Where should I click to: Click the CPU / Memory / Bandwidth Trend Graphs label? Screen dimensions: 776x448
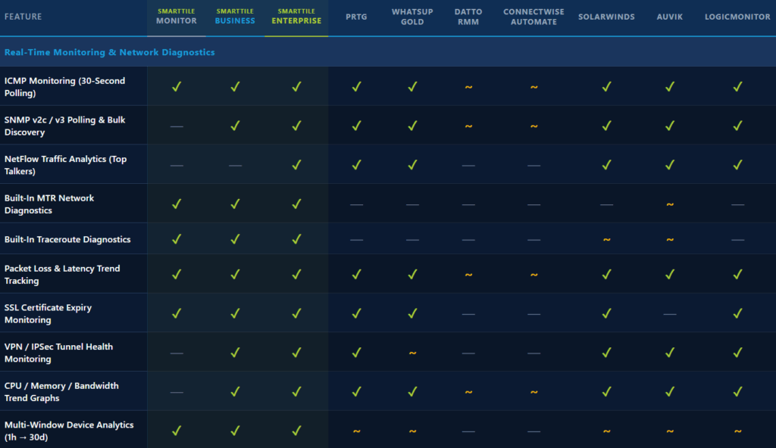tap(61, 392)
